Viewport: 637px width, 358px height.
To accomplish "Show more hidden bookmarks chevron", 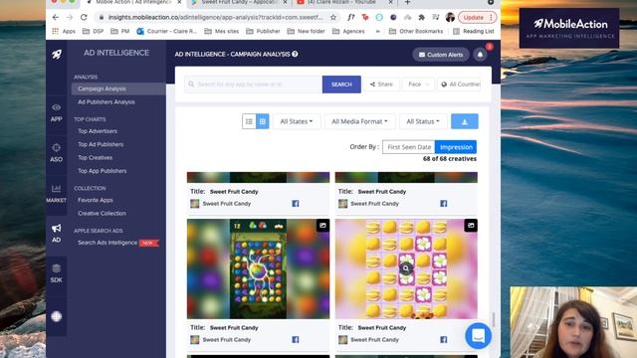I will click(377, 31).
